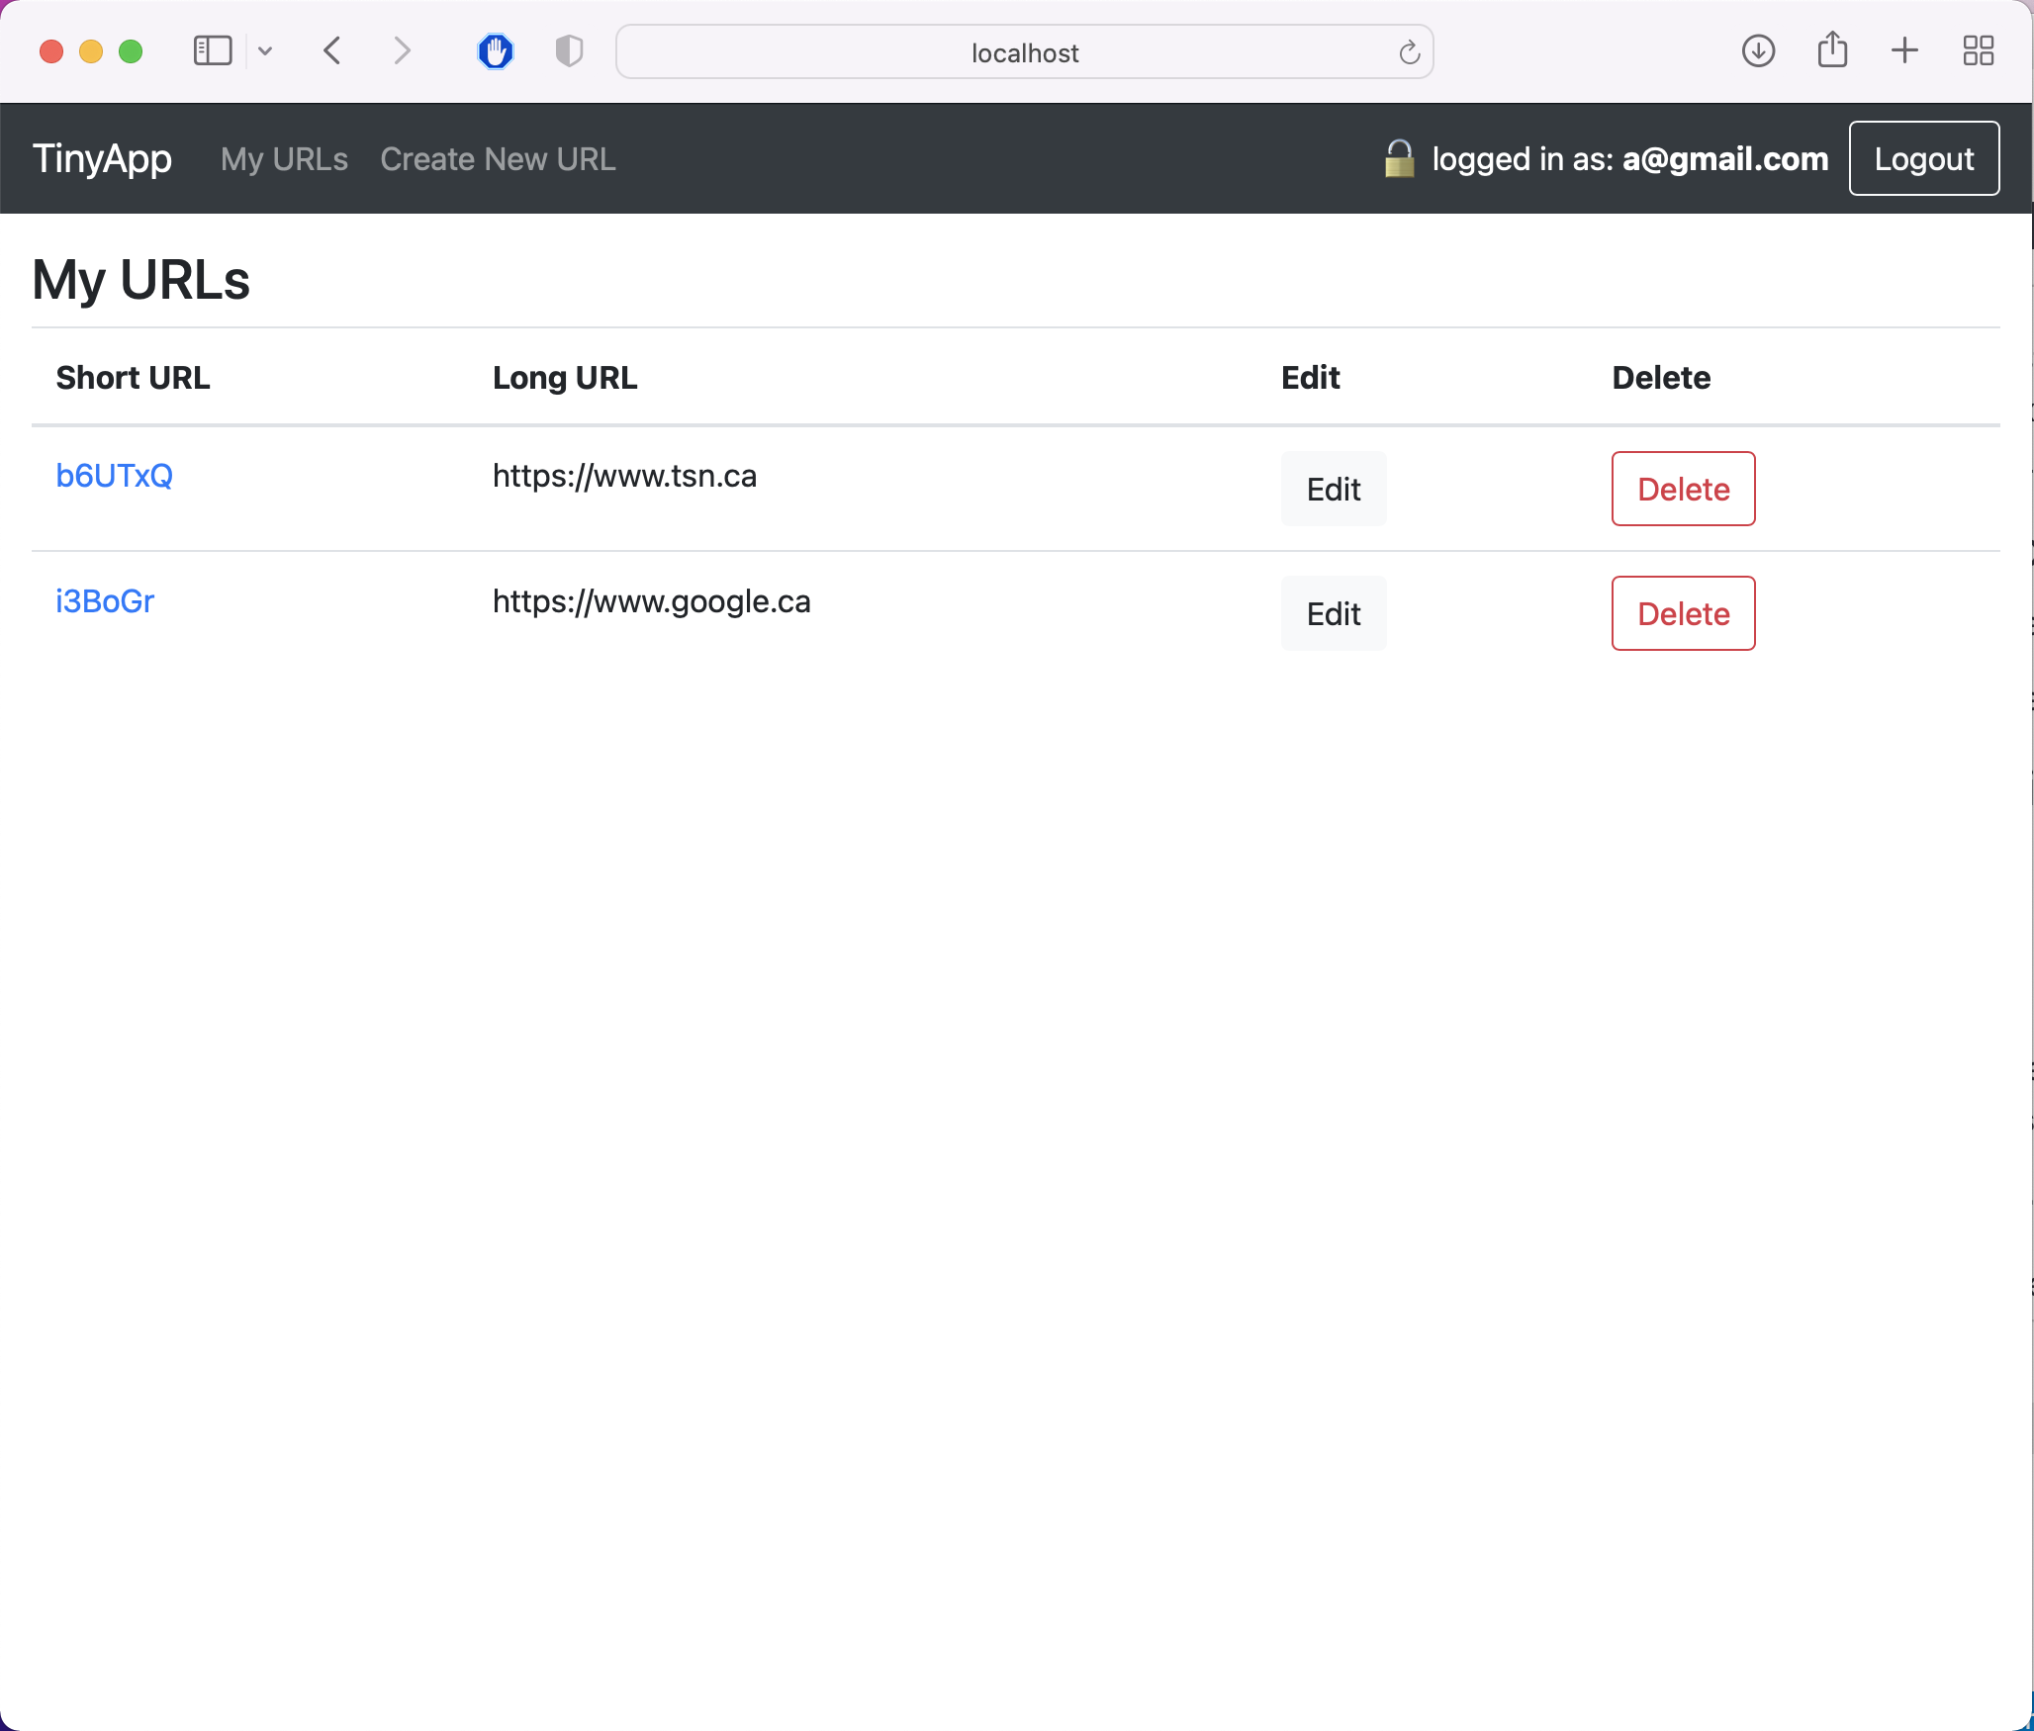The width and height of the screenshot is (2034, 1731).
Task: Go back with the back arrow
Action: [x=333, y=50]
